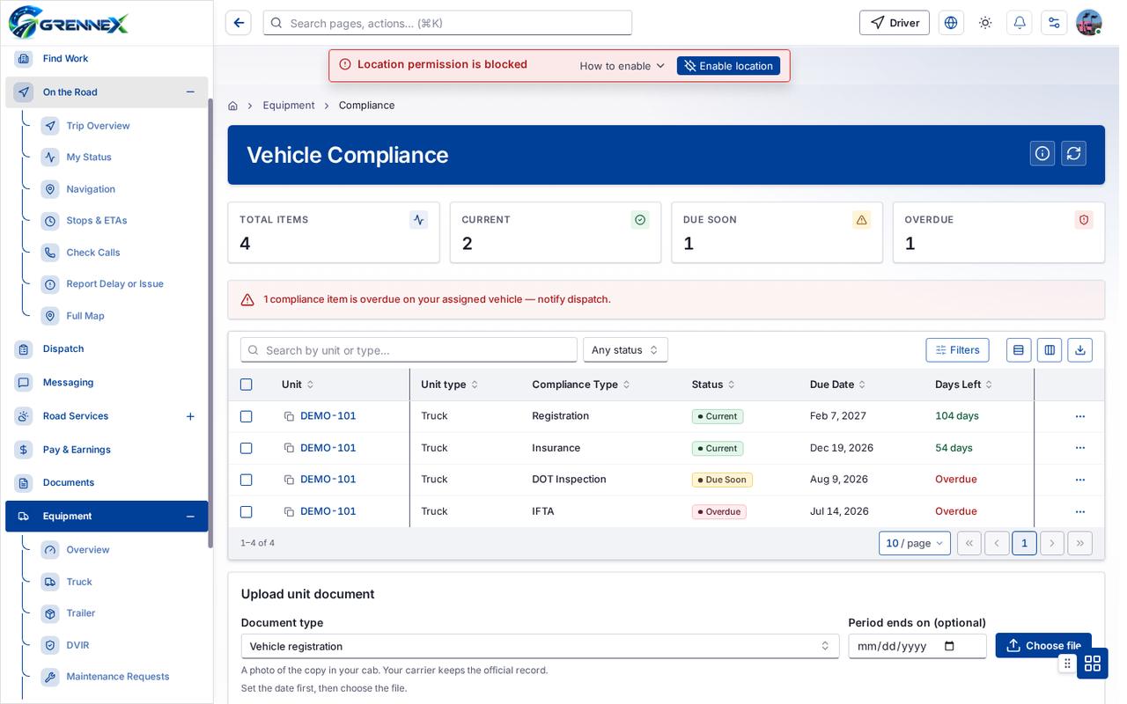Click the back arrow button in header

(x=238, y=23)
